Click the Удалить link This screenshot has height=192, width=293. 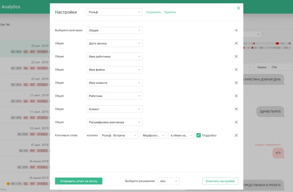click(170, 12)
